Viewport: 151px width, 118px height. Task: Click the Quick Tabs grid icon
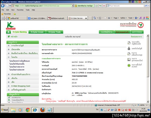pyautogui.click(x=3, y=18)
